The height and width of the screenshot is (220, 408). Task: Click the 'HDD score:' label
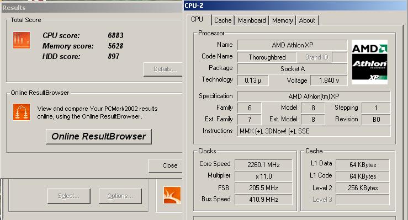coord(61,56)
